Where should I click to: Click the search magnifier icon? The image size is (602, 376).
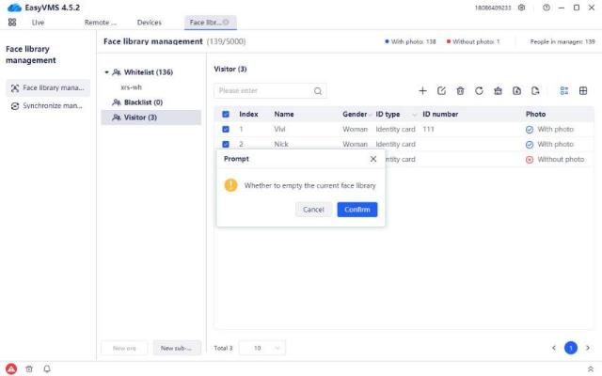click(x=318, y=91)
